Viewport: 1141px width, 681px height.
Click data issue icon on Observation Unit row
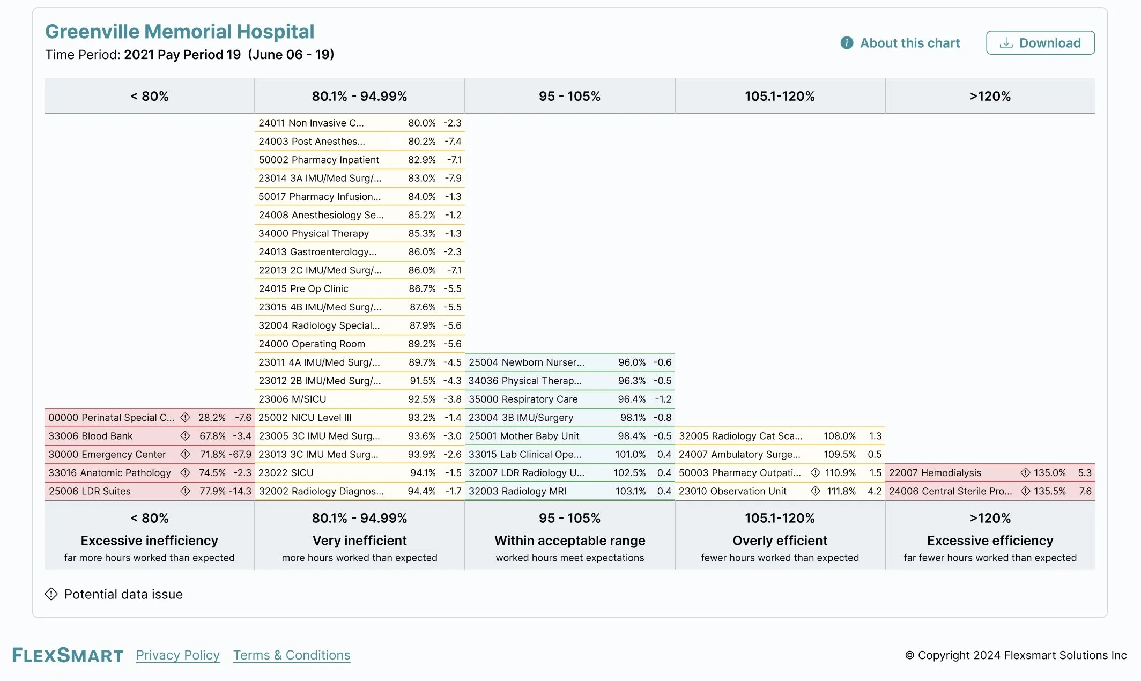816,491
